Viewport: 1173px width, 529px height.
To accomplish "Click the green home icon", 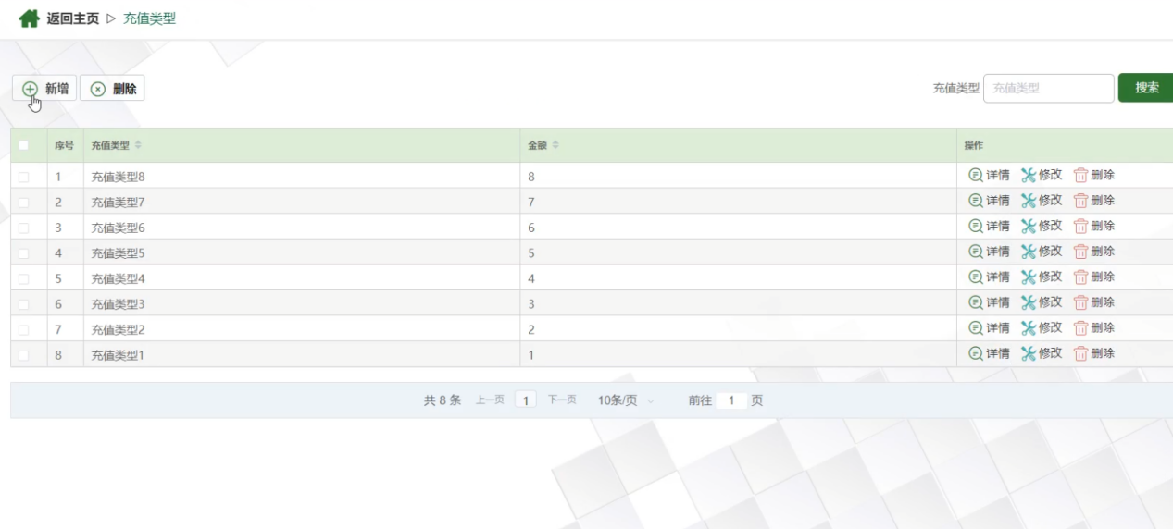I will [x=29, y=18].
